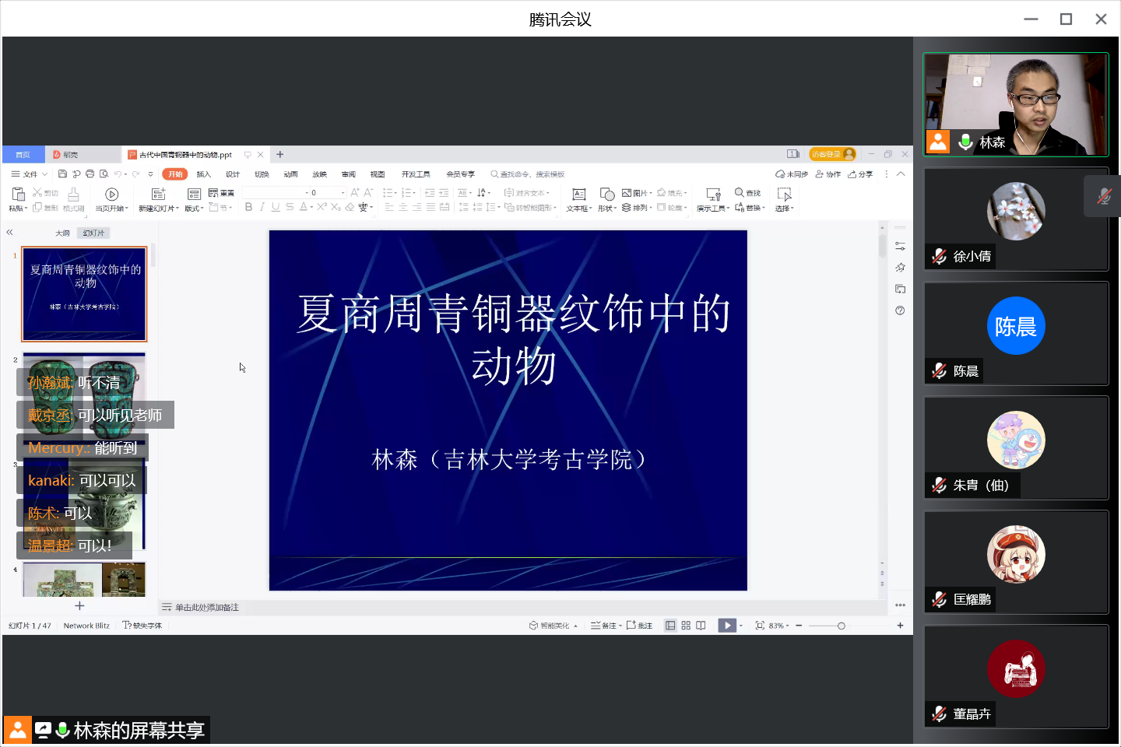
Task: Toggle bold formatting button
Action: pos(248,207)
